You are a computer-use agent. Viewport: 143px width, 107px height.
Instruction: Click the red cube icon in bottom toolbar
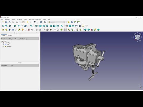pyautogui.click(x=92, y=30)
